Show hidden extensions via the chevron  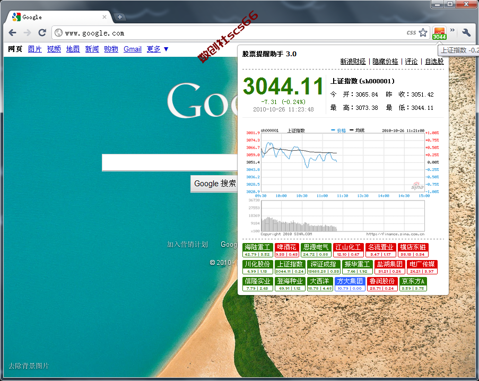click(452, 30)
